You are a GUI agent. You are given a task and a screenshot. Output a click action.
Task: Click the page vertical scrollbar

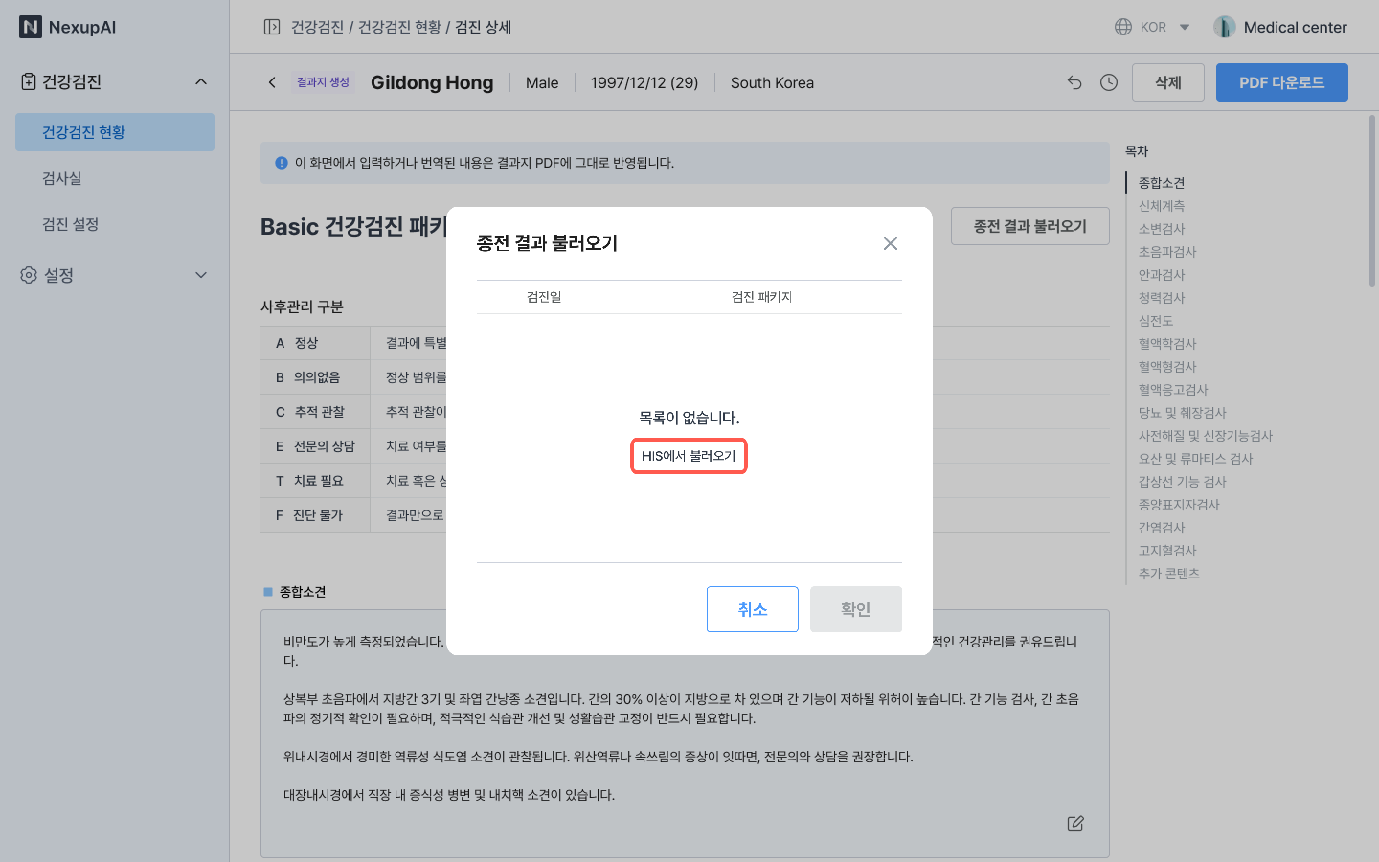[1372, 202]
